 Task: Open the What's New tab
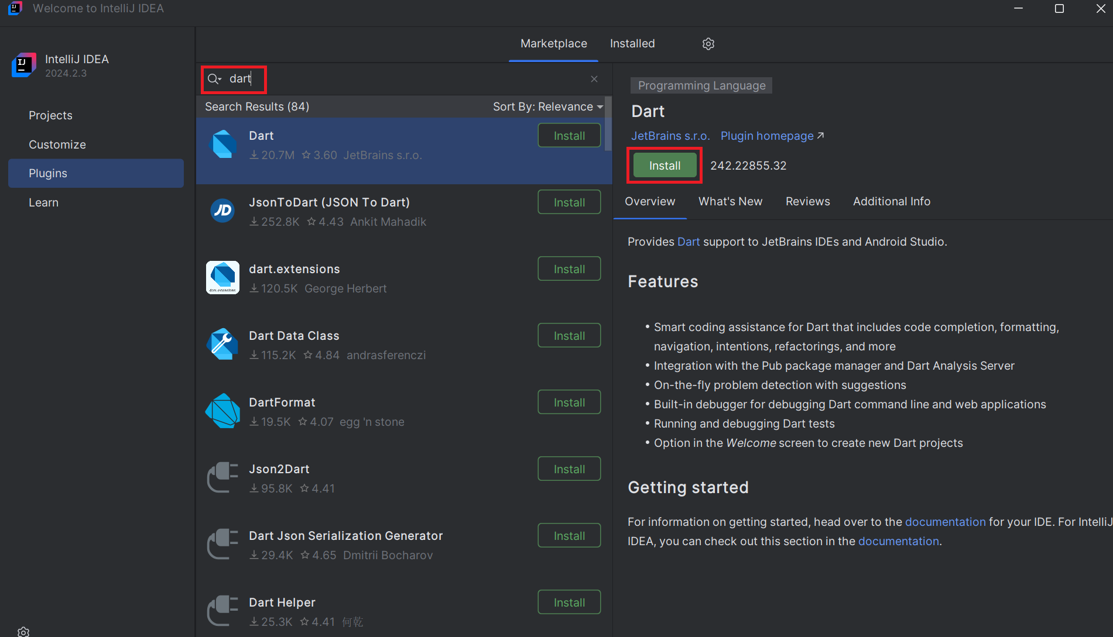pos(730,202)
